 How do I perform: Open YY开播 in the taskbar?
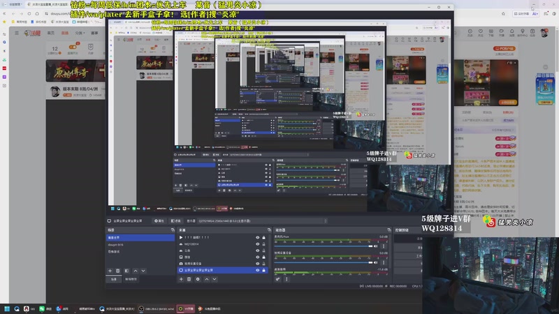pyautogui.click(x=187, y=308)
